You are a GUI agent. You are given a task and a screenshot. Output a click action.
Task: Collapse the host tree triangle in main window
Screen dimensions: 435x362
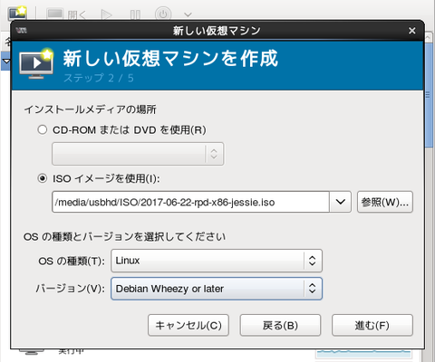(x=6, y=62)
